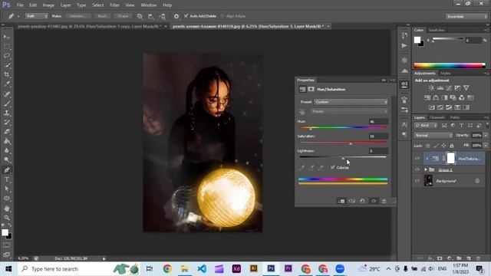
Task: Open the Fill dropdown arrow
Action: coord(486,146)
